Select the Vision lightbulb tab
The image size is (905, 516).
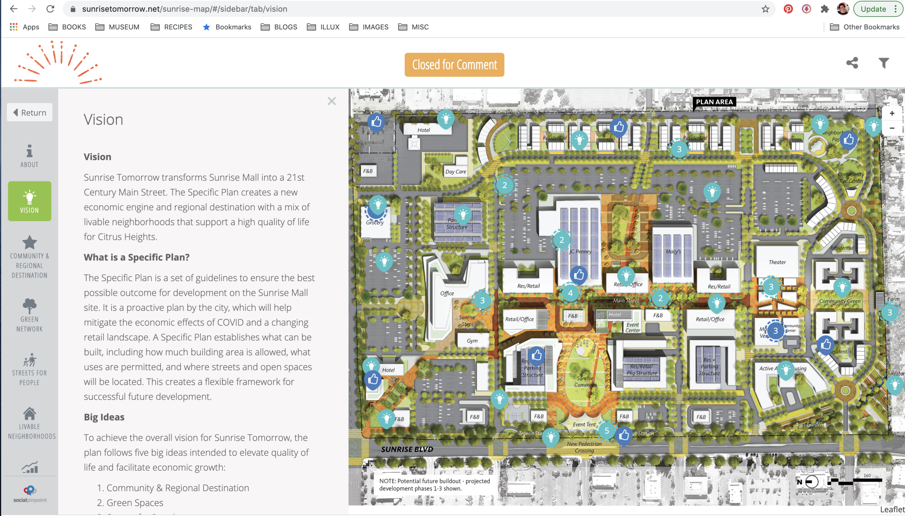pos(29,201)
